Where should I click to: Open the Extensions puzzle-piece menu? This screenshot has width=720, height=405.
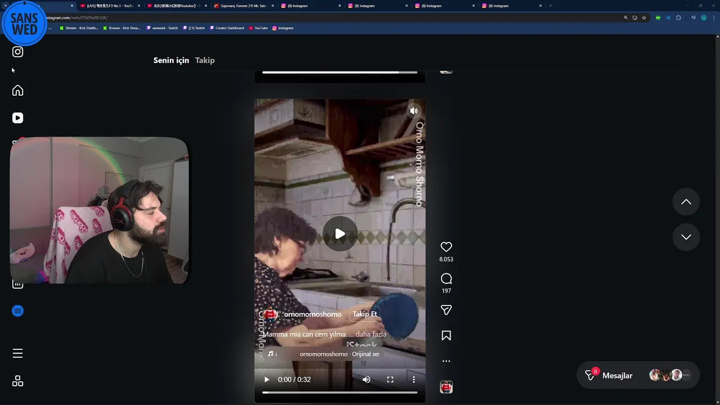pos(678,17)
